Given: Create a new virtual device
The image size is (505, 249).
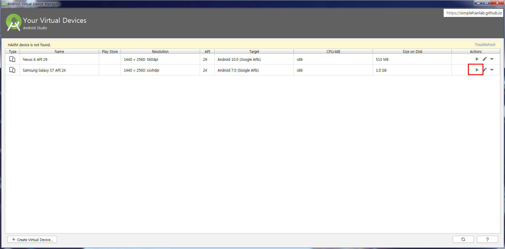Looking at the screenshot, I should (32, 240).
